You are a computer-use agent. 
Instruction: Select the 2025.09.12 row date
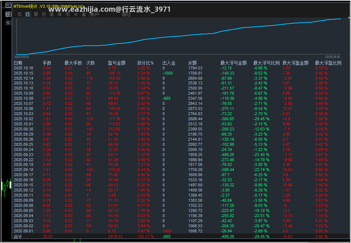pos(23,190)
